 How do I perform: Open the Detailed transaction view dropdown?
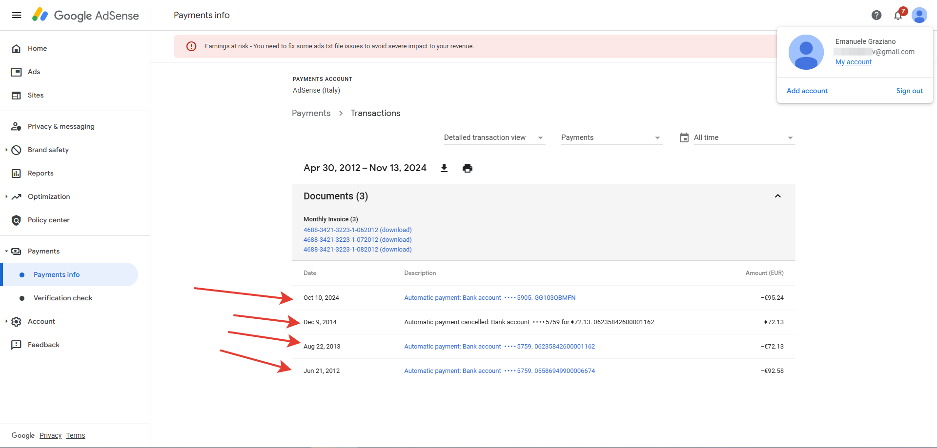pyautogui.click(x=494, y=137)
